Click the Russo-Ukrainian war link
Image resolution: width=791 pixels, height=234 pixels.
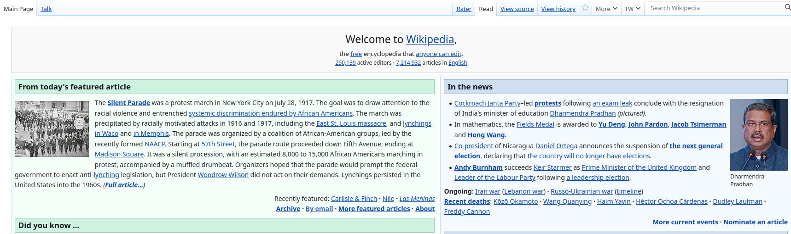[582, 191]
